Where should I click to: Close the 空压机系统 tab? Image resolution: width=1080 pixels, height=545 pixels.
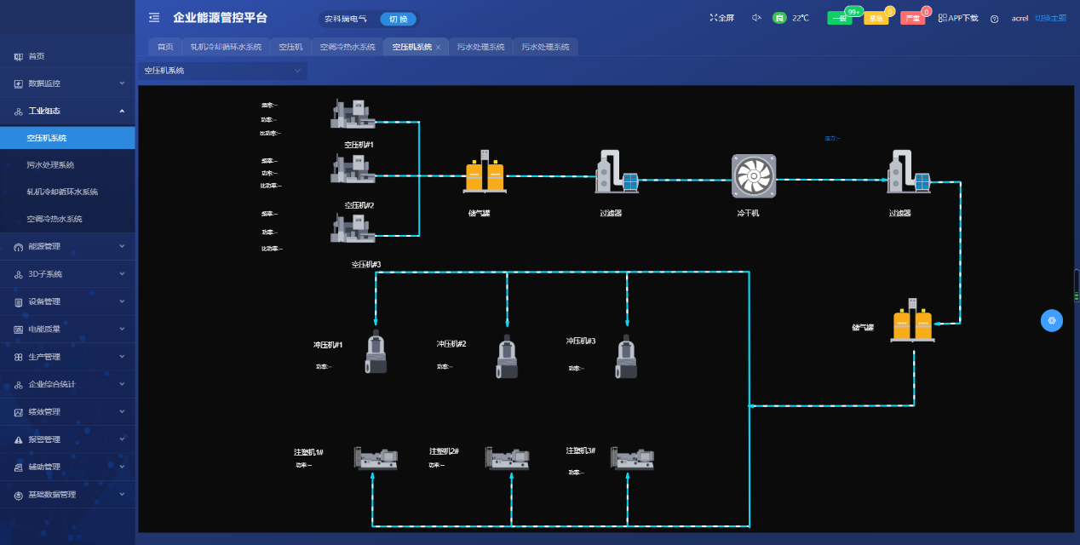[439, 48]
